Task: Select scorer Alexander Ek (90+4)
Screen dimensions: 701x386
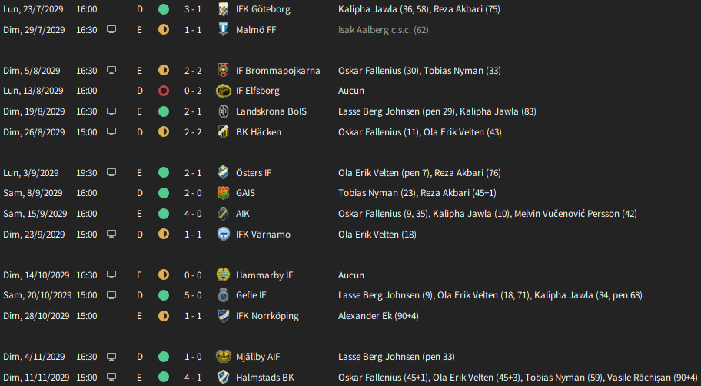Action: click(x=378, y=316)
